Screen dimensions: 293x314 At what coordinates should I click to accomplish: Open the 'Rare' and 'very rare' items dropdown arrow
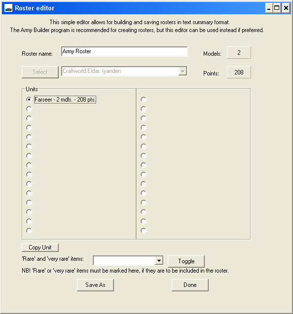(x=159, y=261)
